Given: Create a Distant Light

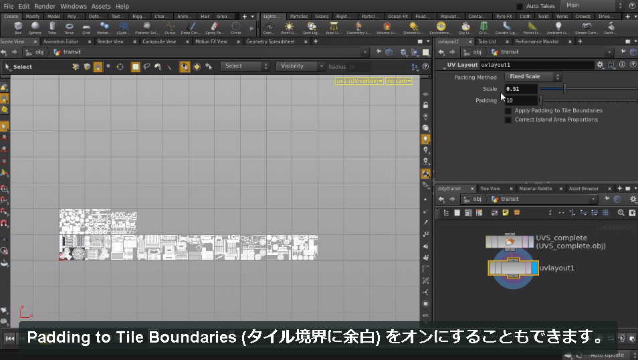Looking at the screenshot, I should pyautogui.click(x=413, y=28).
